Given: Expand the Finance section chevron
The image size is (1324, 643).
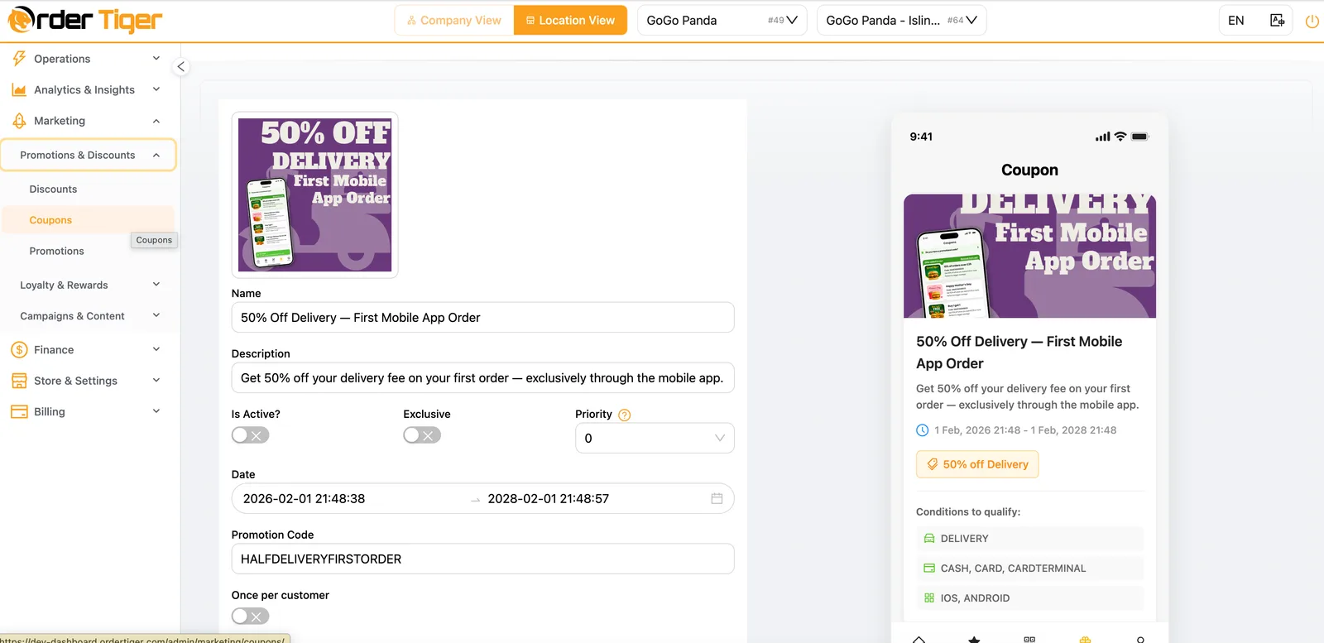Looking at the screenshot, I should [x=156, y=350].
